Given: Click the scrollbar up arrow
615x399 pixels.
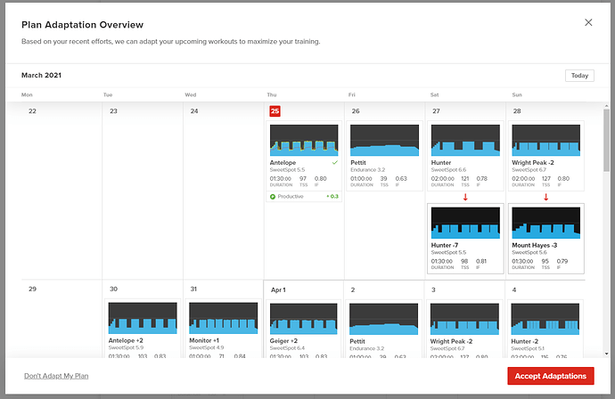Looking at the screenshot, I should click(x=606, y=106).
